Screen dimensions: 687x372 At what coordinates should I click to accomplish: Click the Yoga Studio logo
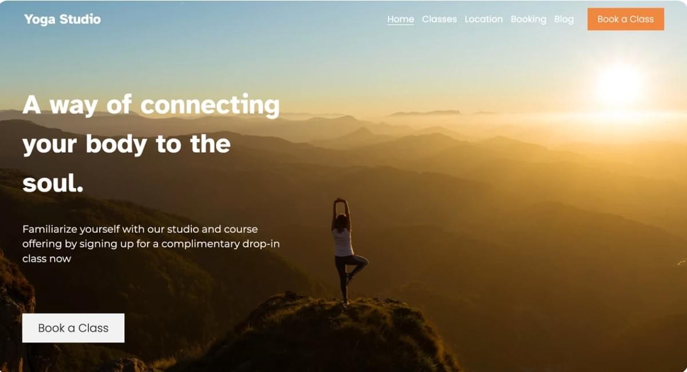click(x=62, y=19)
